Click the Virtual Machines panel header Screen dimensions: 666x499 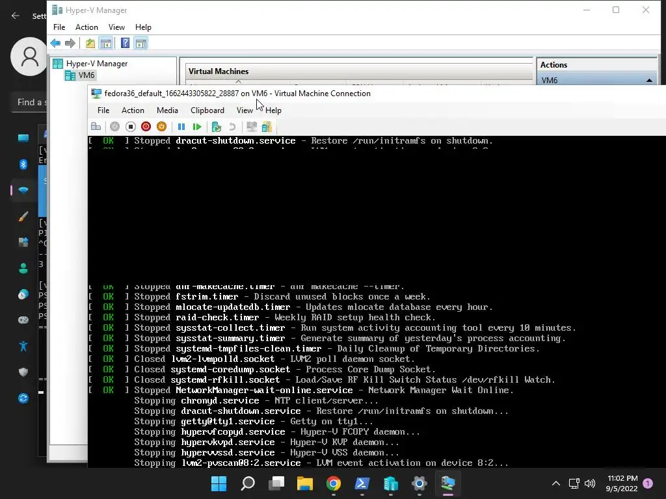click(x=219, y=71)
